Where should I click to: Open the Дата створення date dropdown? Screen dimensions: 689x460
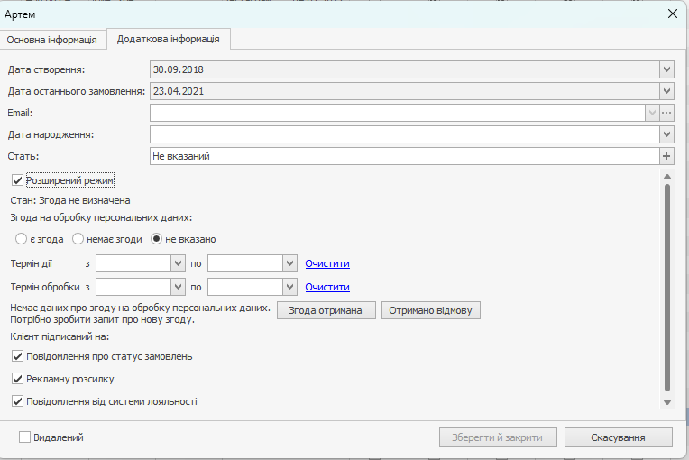point(667,69)
